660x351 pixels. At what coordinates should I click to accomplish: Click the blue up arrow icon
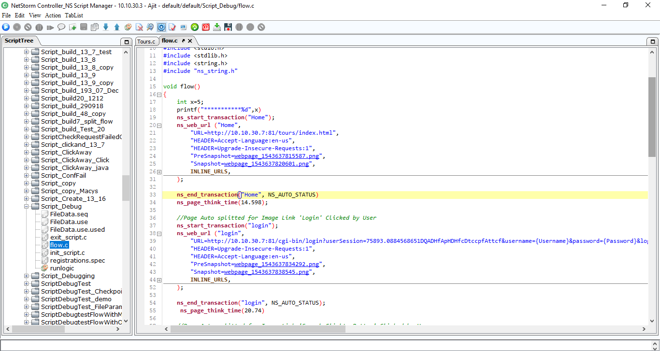coord(117,27)
